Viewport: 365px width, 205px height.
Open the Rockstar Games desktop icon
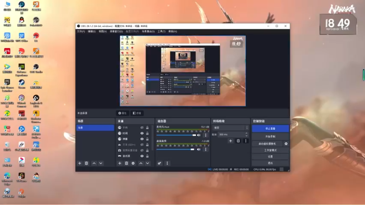(36, 117)
